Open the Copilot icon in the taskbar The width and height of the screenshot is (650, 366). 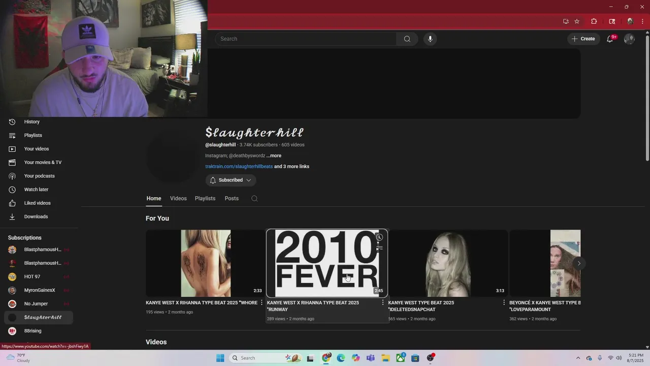pos(356,358)
